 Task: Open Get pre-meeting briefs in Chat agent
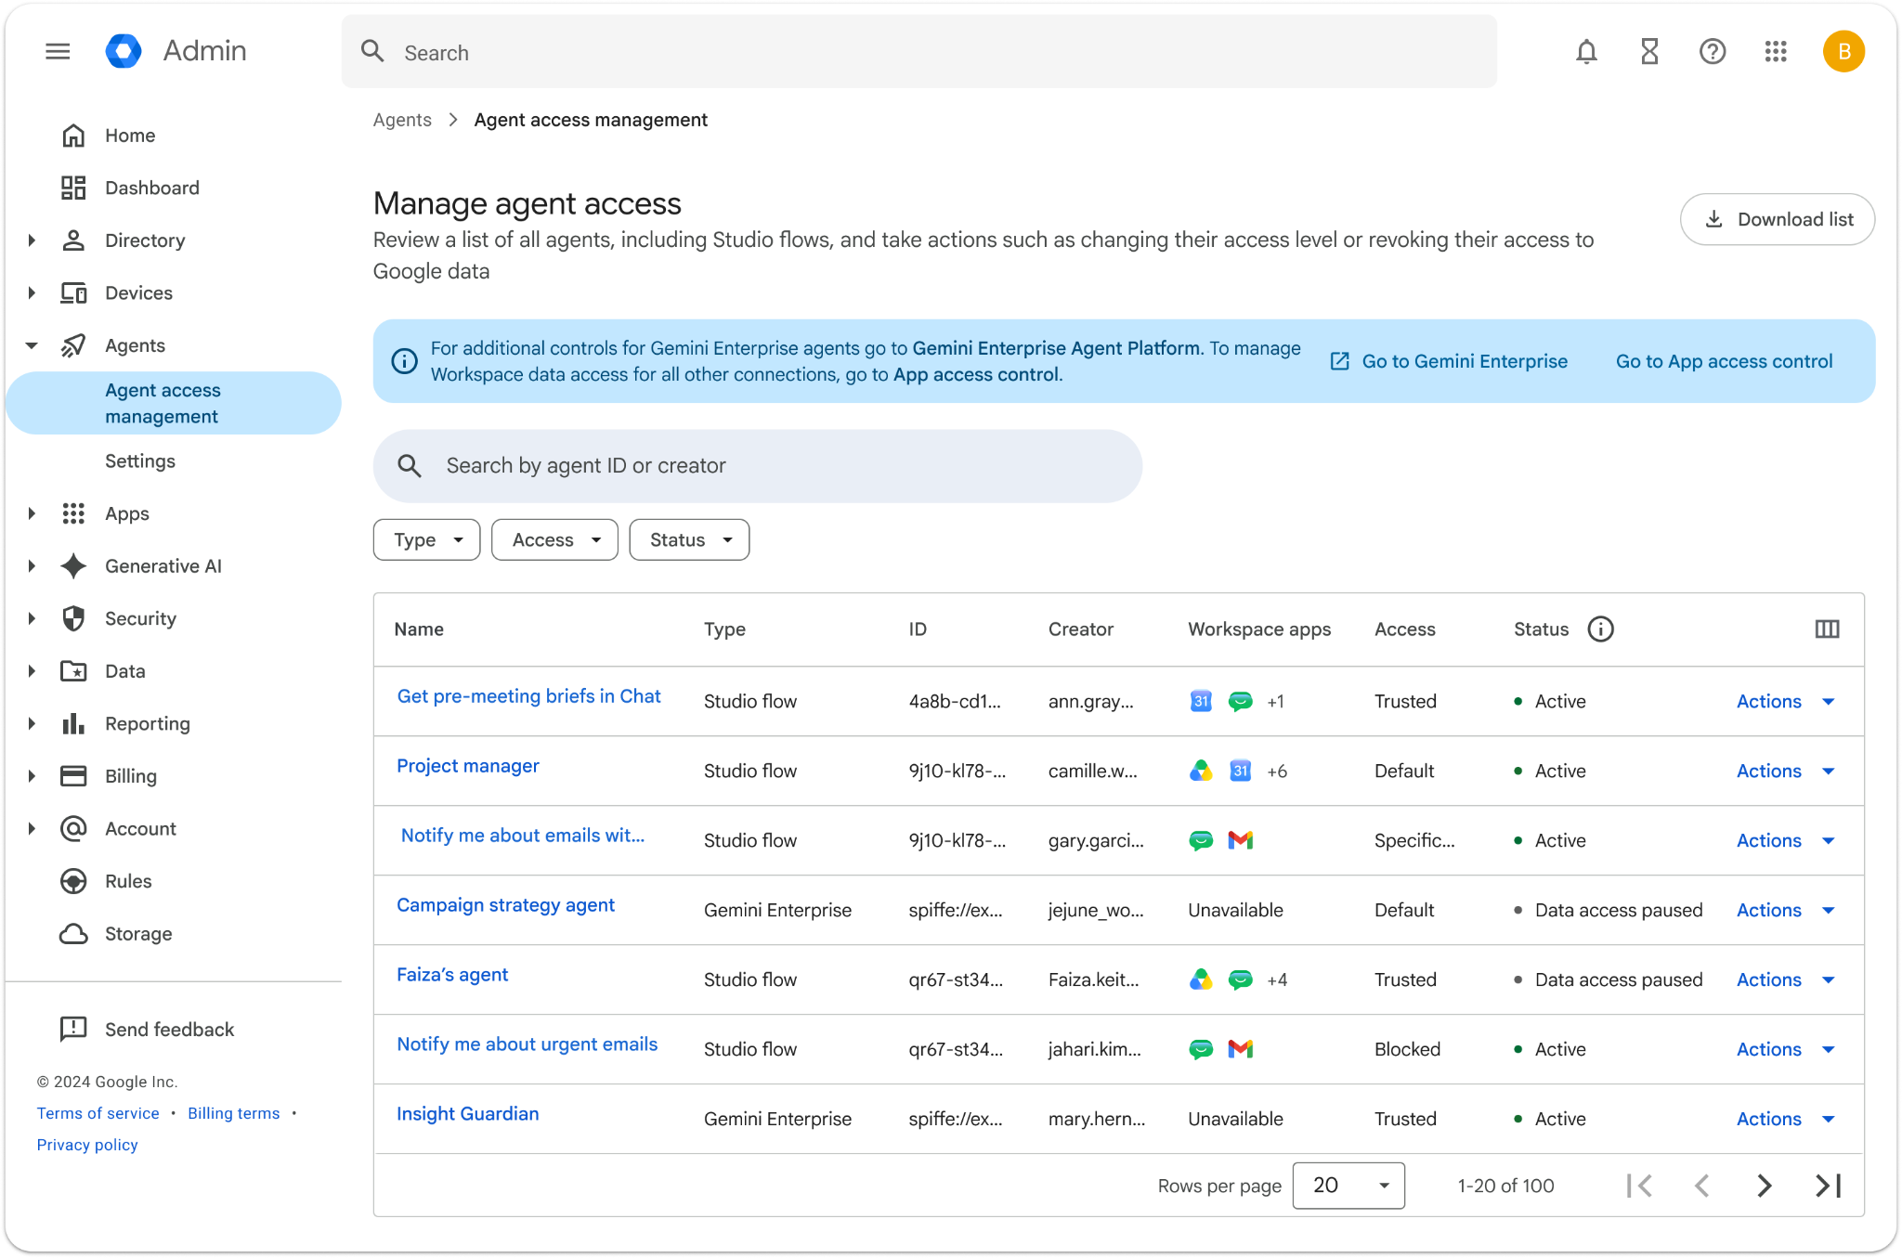click(528, 696)
